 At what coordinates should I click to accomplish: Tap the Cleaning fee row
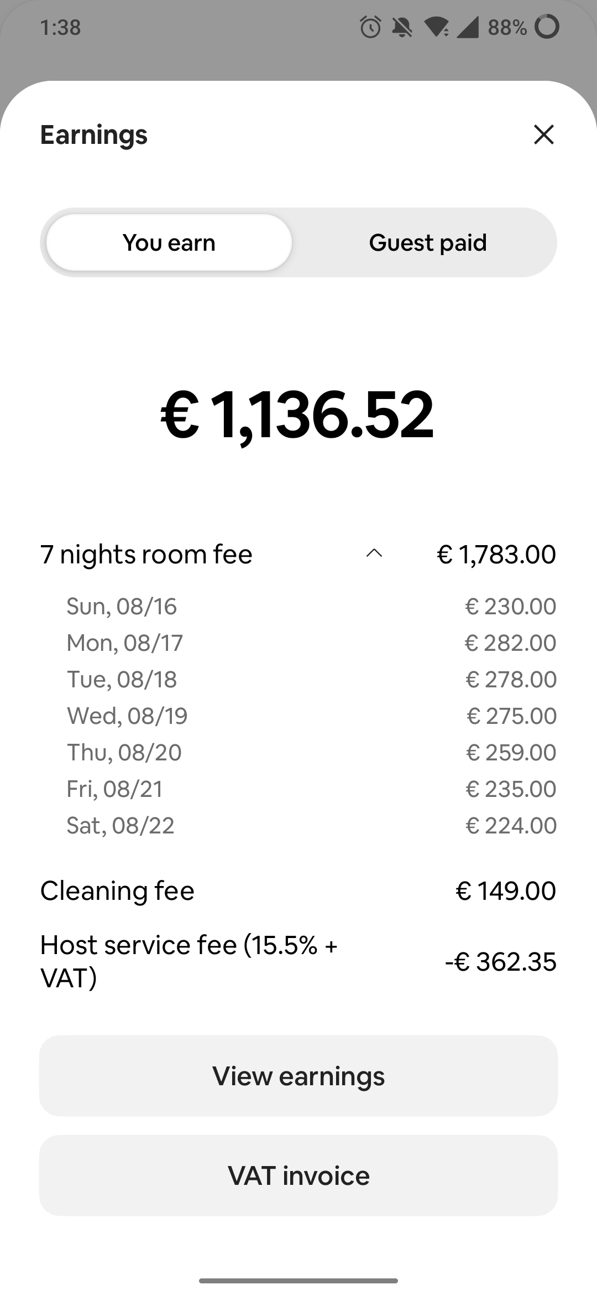coord(298,890)
